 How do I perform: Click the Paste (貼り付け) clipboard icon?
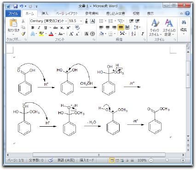[13, 23]
